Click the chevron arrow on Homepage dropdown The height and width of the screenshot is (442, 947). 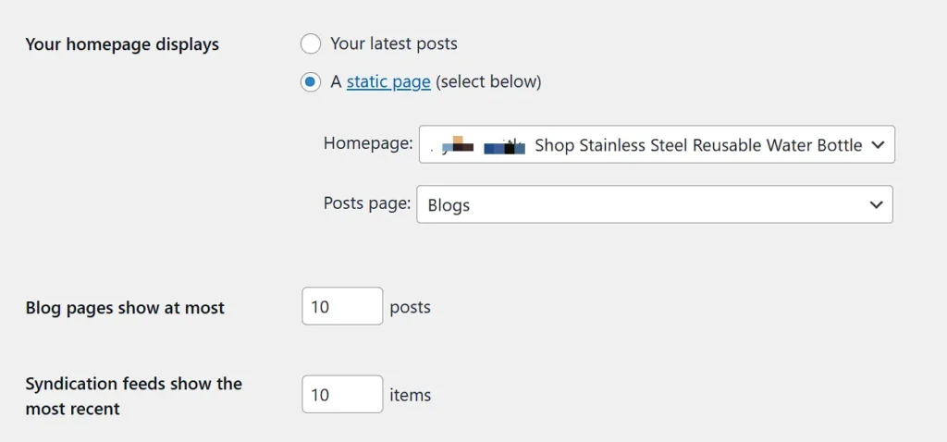click(x=878, y=145)
